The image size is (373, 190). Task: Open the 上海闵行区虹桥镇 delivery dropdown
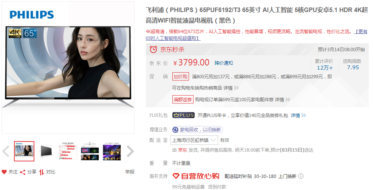click(194, 140)
